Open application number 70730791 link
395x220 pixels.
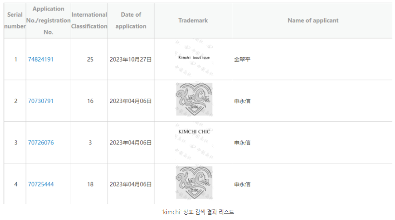point(40,101)
